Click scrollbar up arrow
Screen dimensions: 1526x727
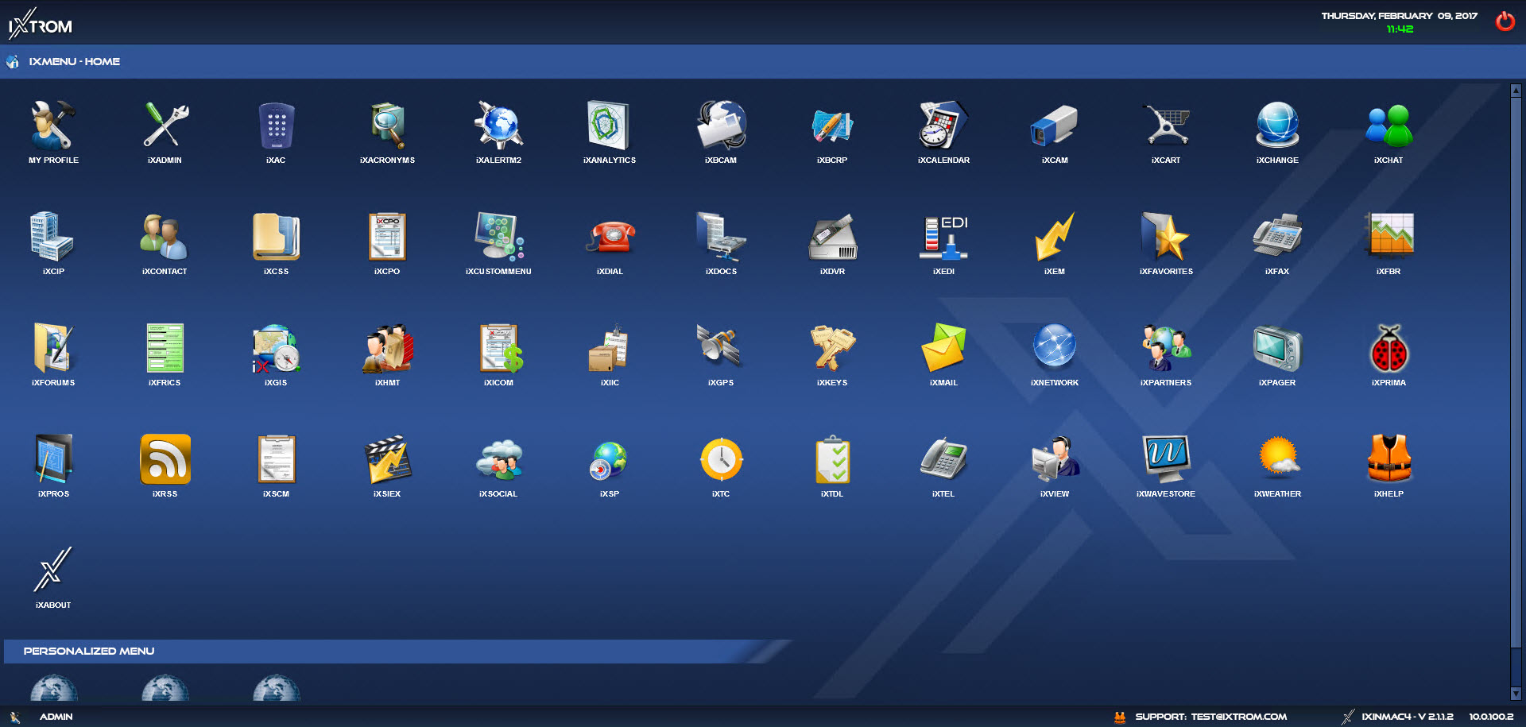click(x=1516, y=91)
